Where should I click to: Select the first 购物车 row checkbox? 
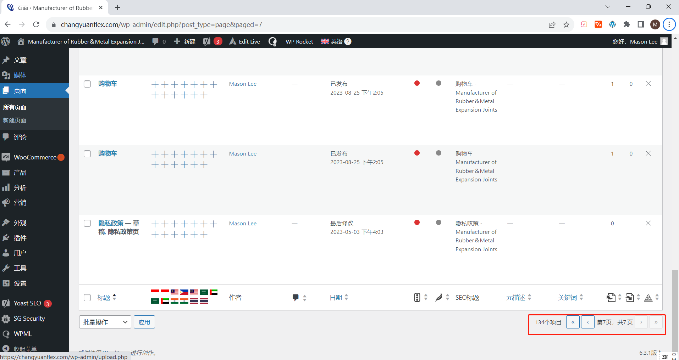tap(87, 84)
